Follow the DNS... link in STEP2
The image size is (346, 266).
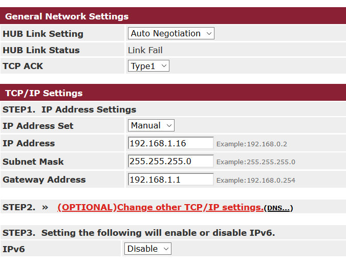point(278,208)
